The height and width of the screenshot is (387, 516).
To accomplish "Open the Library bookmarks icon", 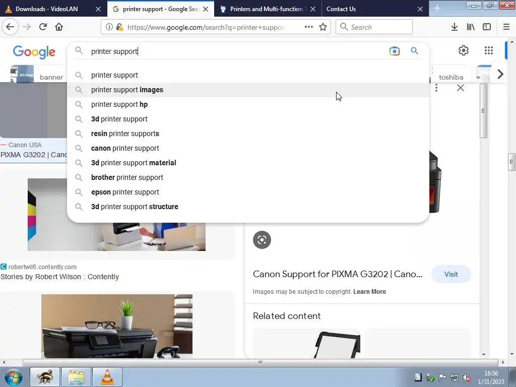I will pos(471,27).
